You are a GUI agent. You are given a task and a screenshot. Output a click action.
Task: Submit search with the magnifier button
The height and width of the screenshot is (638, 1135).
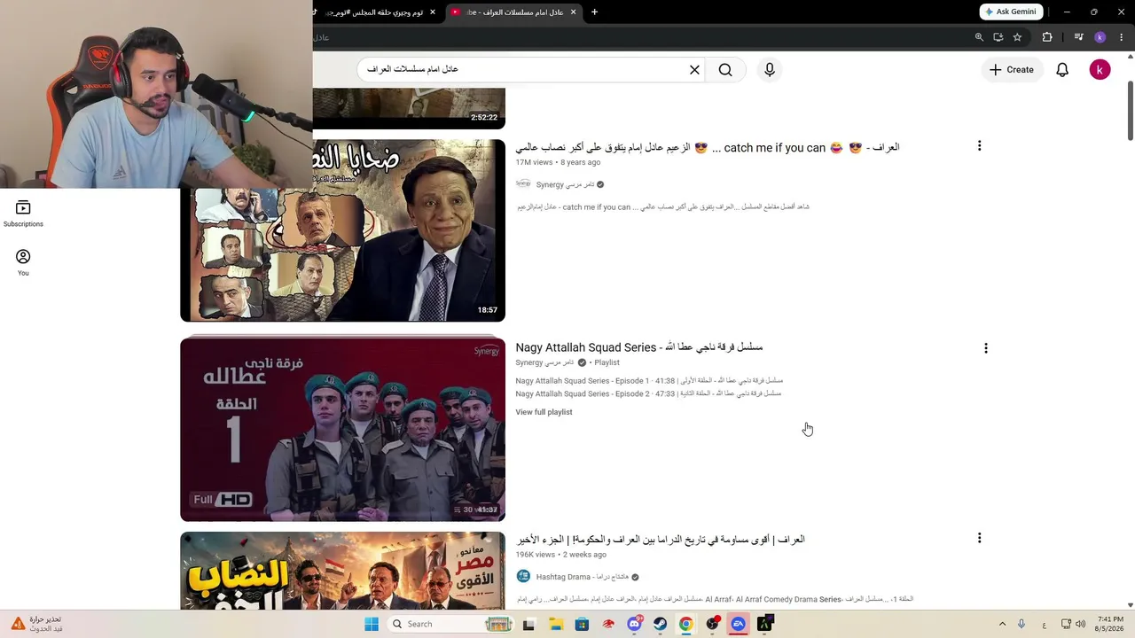click(x=725, y=70)
